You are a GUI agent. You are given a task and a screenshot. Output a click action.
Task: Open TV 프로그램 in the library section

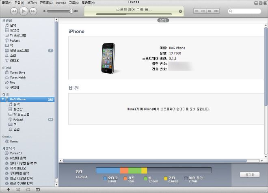click(x=27, y=36)
